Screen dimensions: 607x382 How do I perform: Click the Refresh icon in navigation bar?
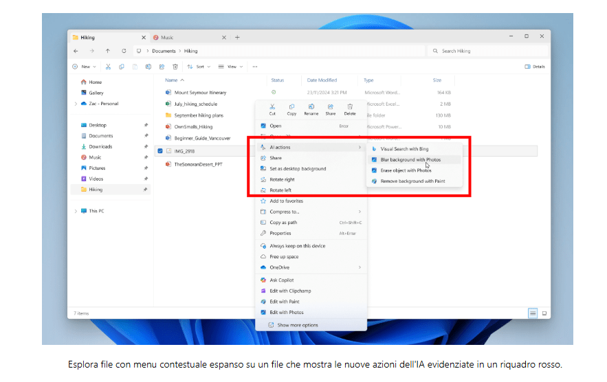(124, 51)
